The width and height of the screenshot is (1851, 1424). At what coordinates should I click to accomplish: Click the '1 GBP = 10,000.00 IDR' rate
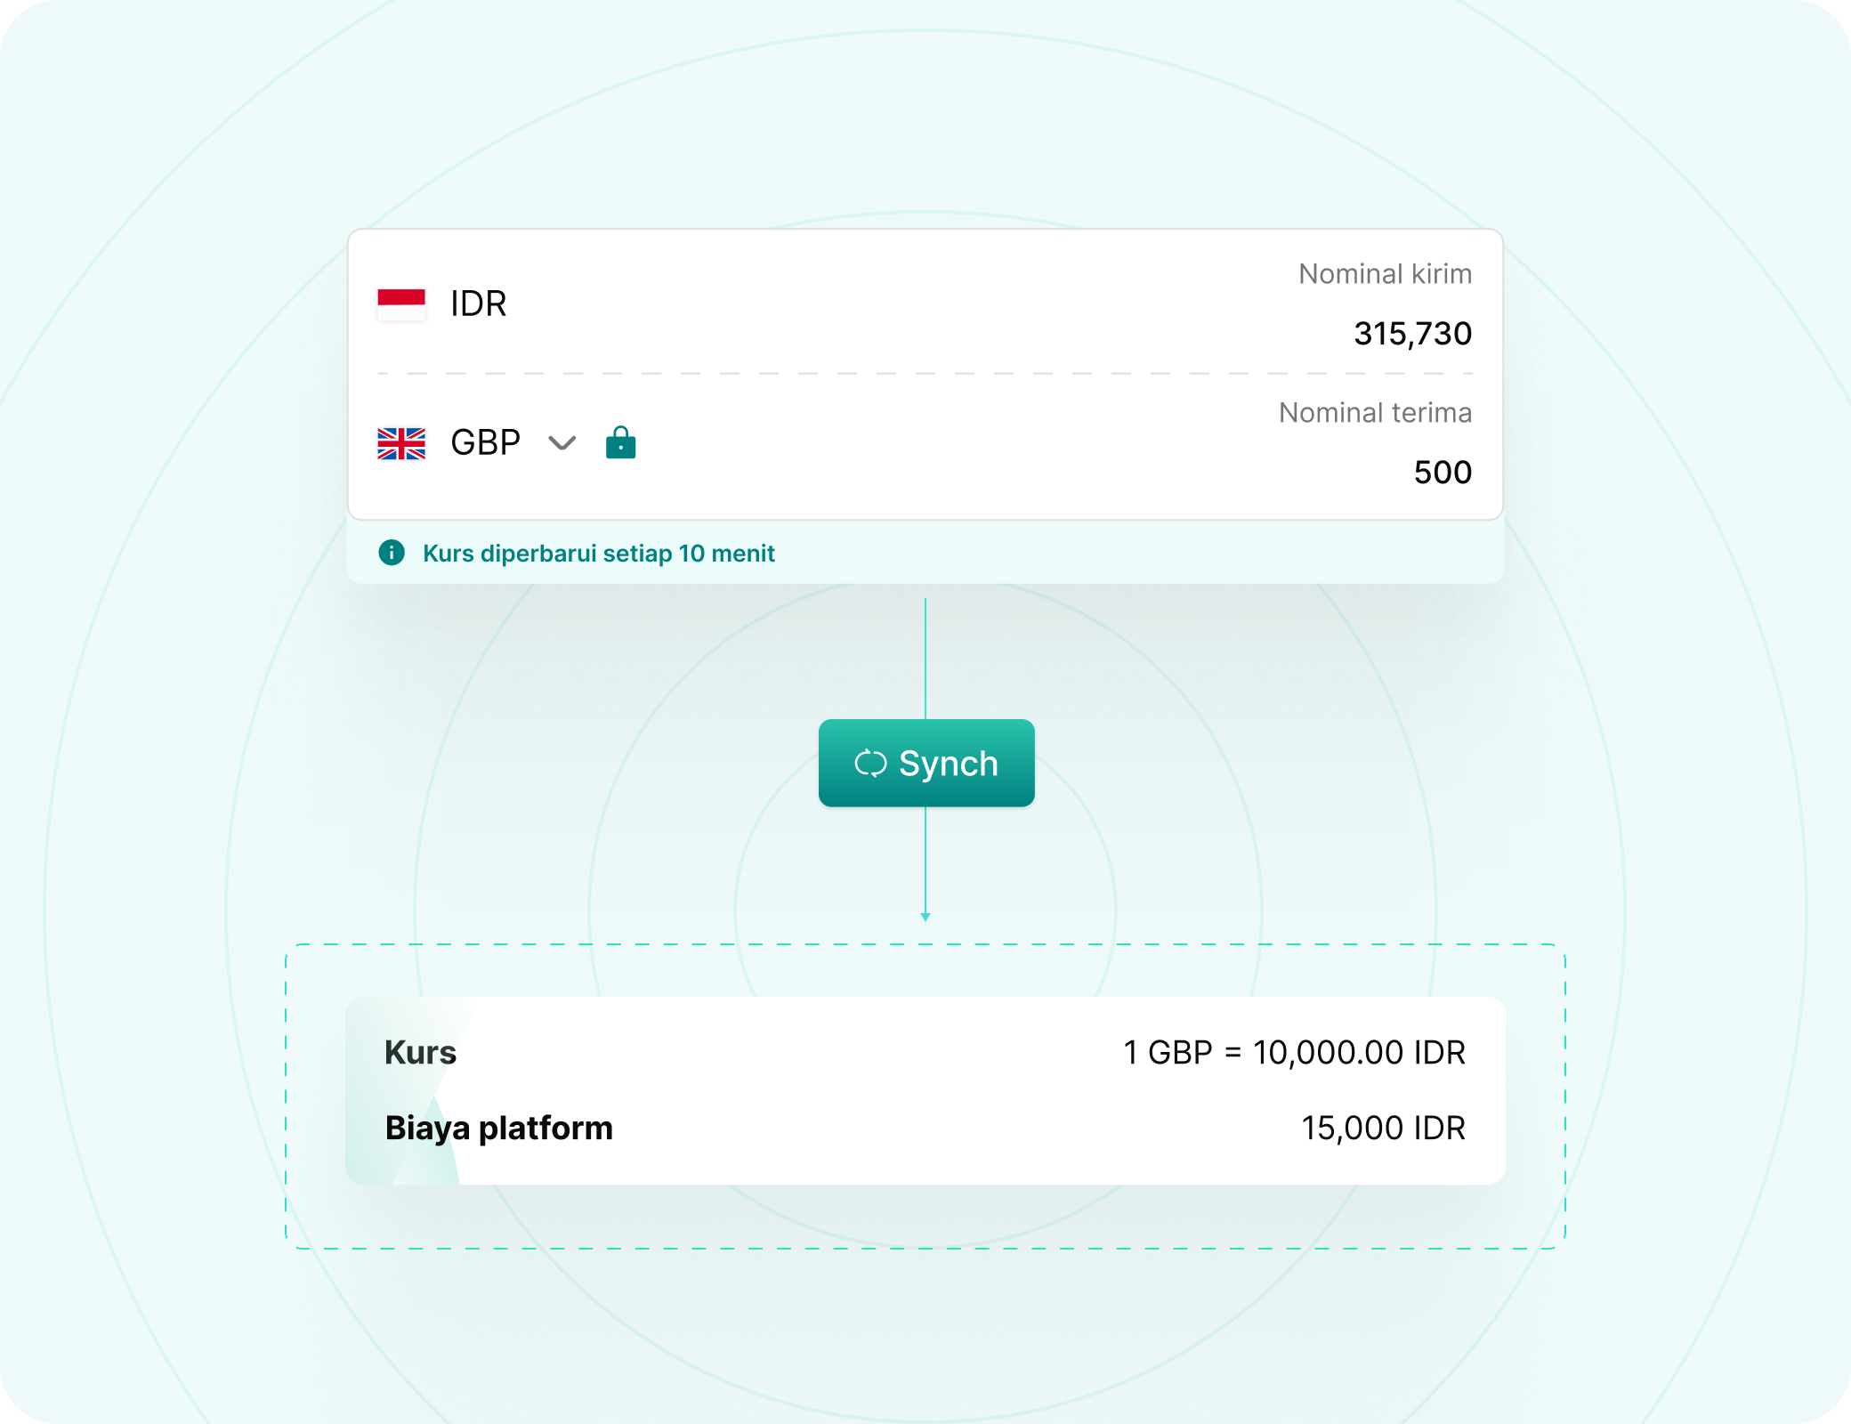pos(1294,1053)
